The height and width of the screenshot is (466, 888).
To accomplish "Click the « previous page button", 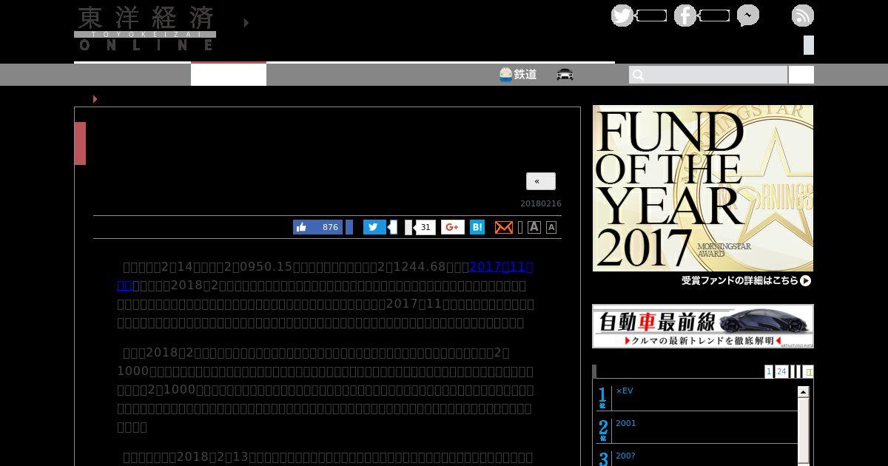I will coord(541,181).
